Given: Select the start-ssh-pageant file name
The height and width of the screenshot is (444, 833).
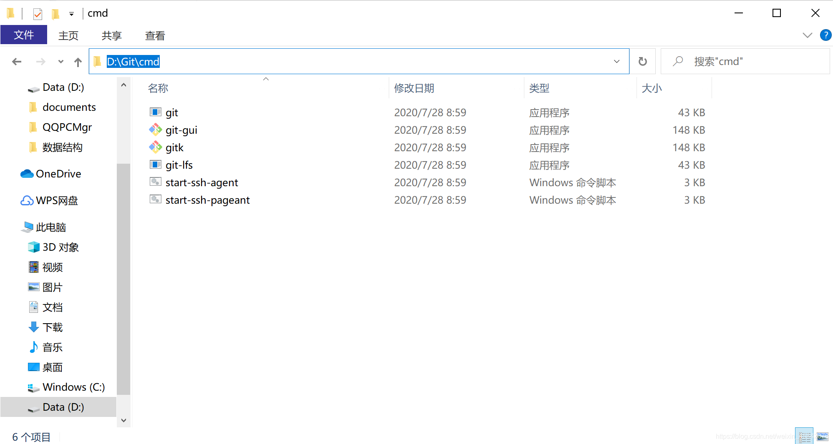Looking at the screenshot, I should (208, 200).
